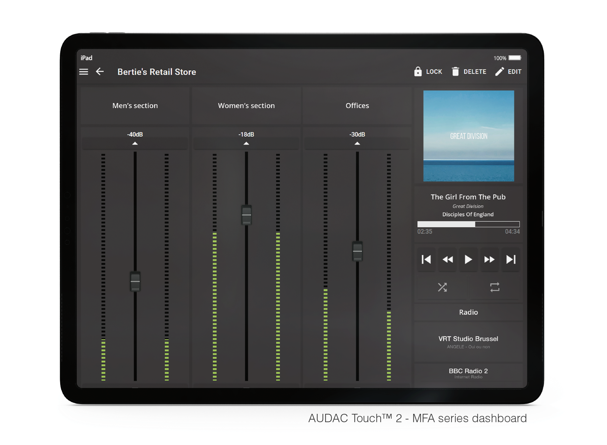This screenshot has width=607, height=445.
Task: Click the edit pencil icon
Action: pos(499,71)
